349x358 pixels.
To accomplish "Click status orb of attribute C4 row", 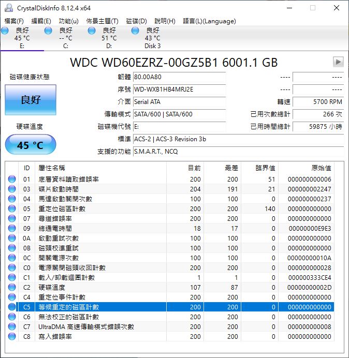I will [12, 297].
